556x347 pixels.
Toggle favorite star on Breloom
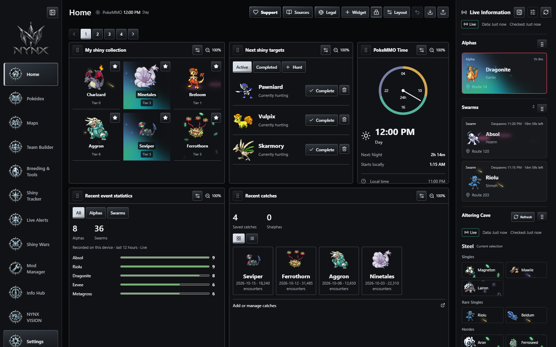(x=216, y=66)
